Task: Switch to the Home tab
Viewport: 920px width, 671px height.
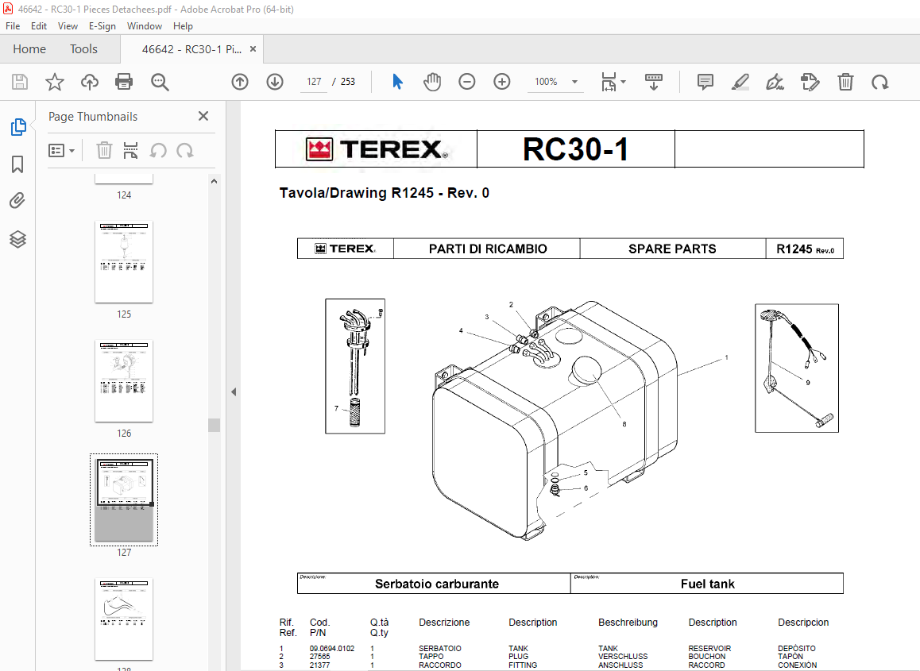Action: (x=29, y=49)
